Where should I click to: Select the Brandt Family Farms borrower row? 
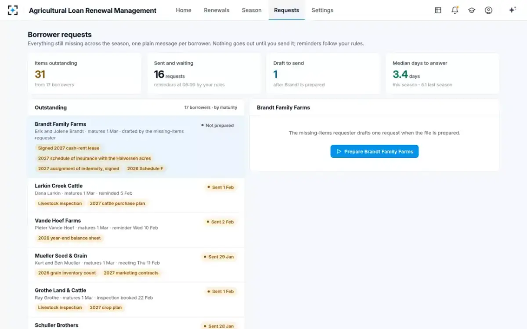136,147
